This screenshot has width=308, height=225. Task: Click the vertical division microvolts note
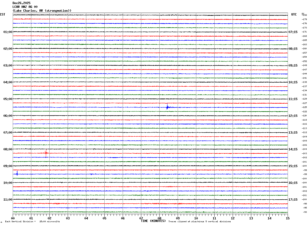(32, 221)
